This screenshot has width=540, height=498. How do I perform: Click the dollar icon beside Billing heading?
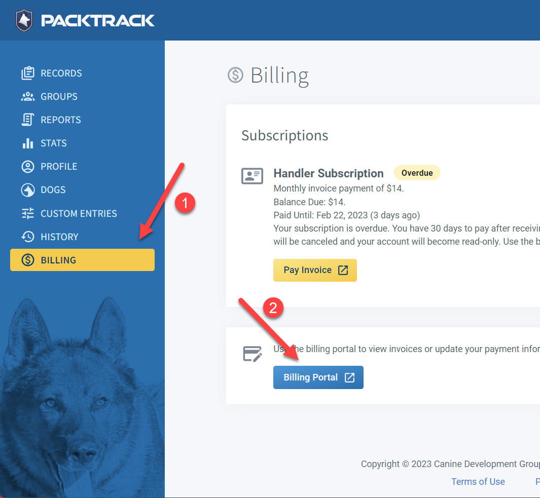236,75
